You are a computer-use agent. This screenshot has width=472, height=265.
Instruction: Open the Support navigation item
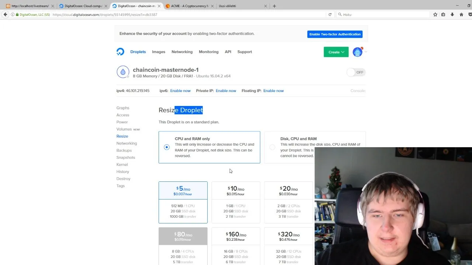244,52
